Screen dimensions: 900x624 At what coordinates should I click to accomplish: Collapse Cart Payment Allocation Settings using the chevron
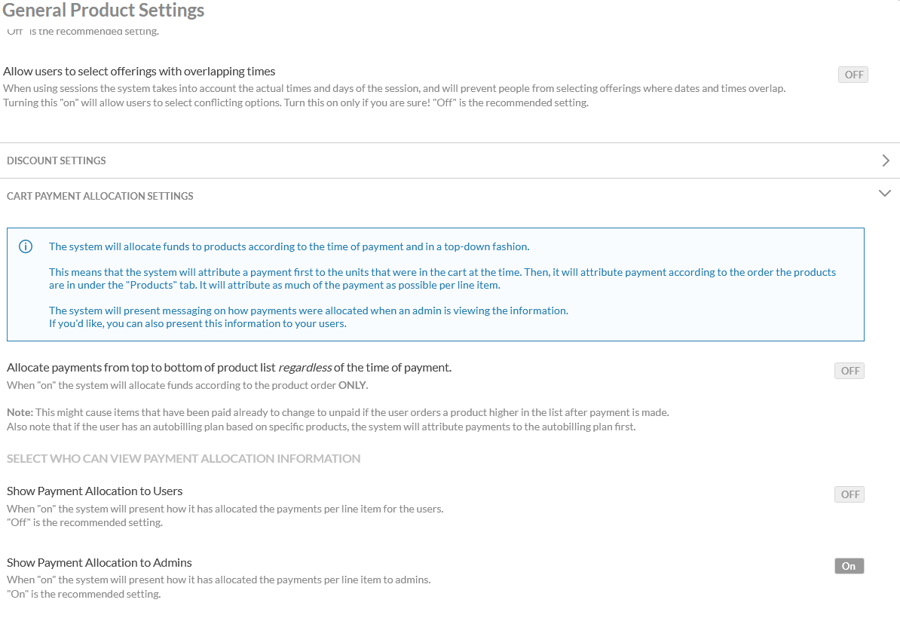coord(885,194)
